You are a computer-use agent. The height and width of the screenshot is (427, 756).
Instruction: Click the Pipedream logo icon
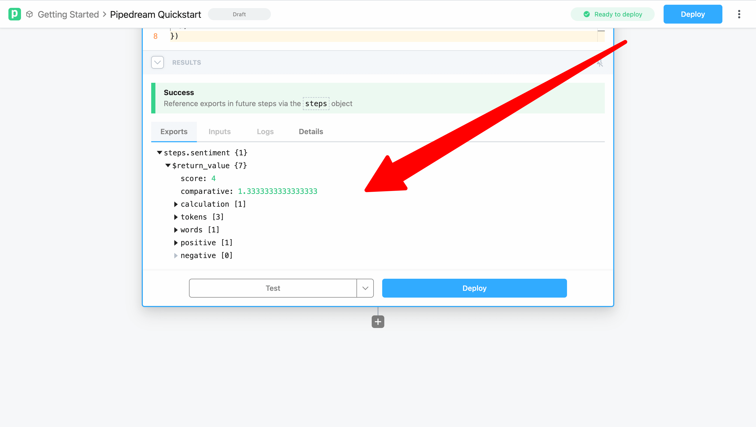click(14, 14)
